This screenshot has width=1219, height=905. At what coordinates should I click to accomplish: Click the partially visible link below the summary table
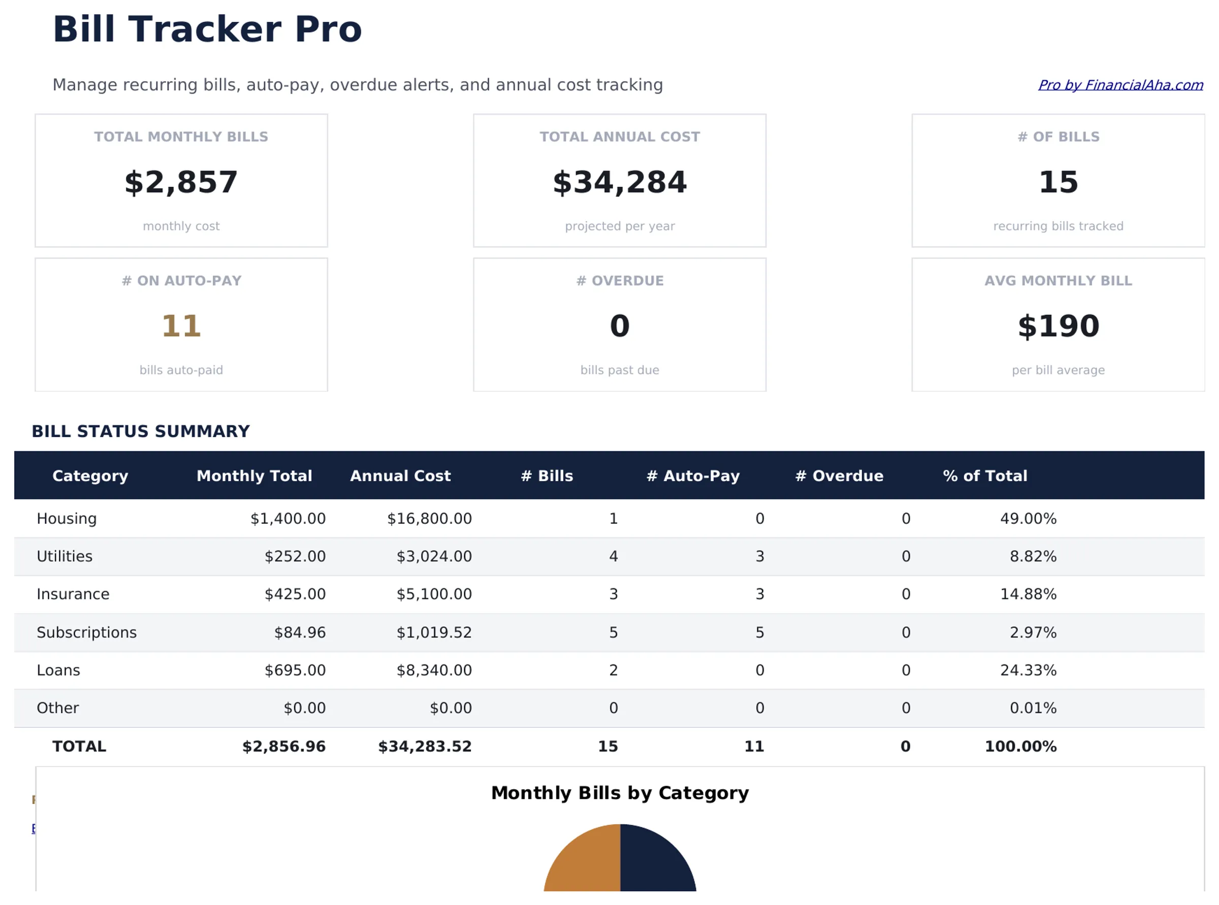click(x=35, y=828)
